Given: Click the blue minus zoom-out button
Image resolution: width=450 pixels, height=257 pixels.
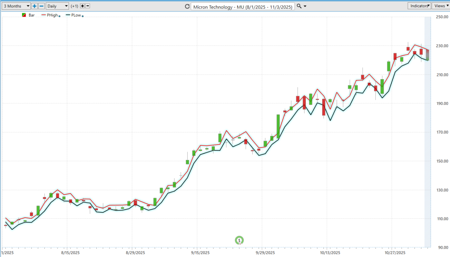Looking at the screenshot, I should (x=41, y=6).
